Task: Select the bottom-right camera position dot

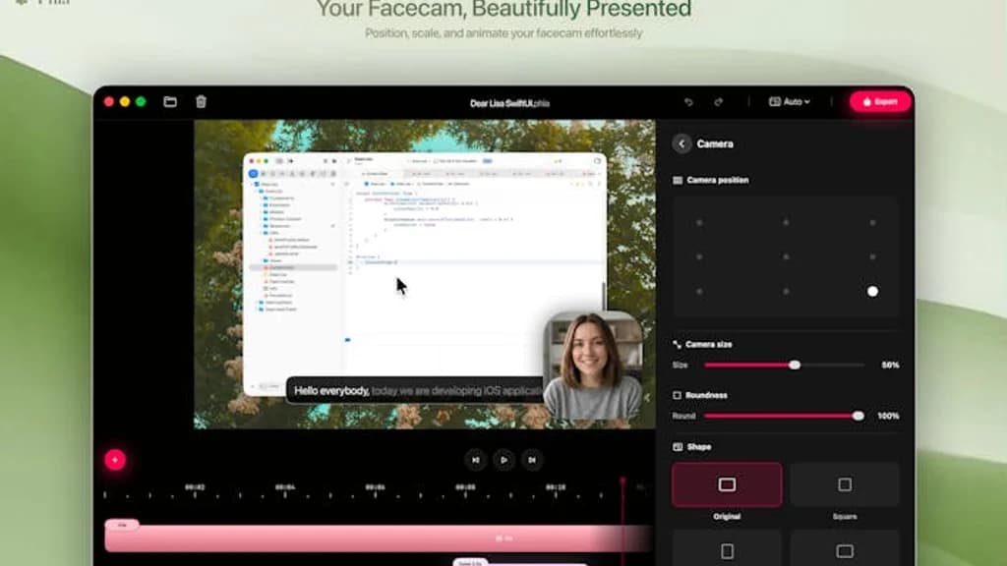Action: pyautogui.click(x=872, y=291)
